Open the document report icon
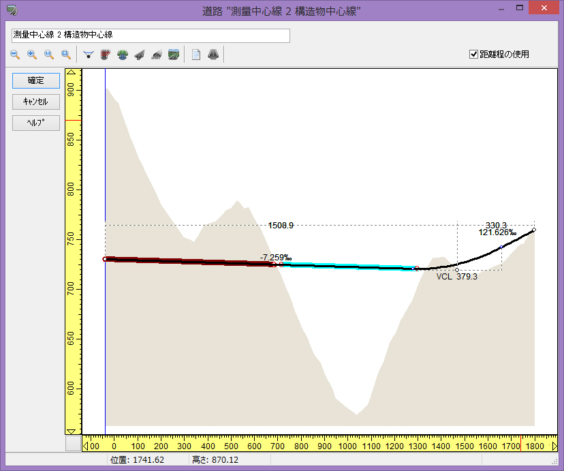This screenshot has height=471, width=564. click(x=196, y=55)
